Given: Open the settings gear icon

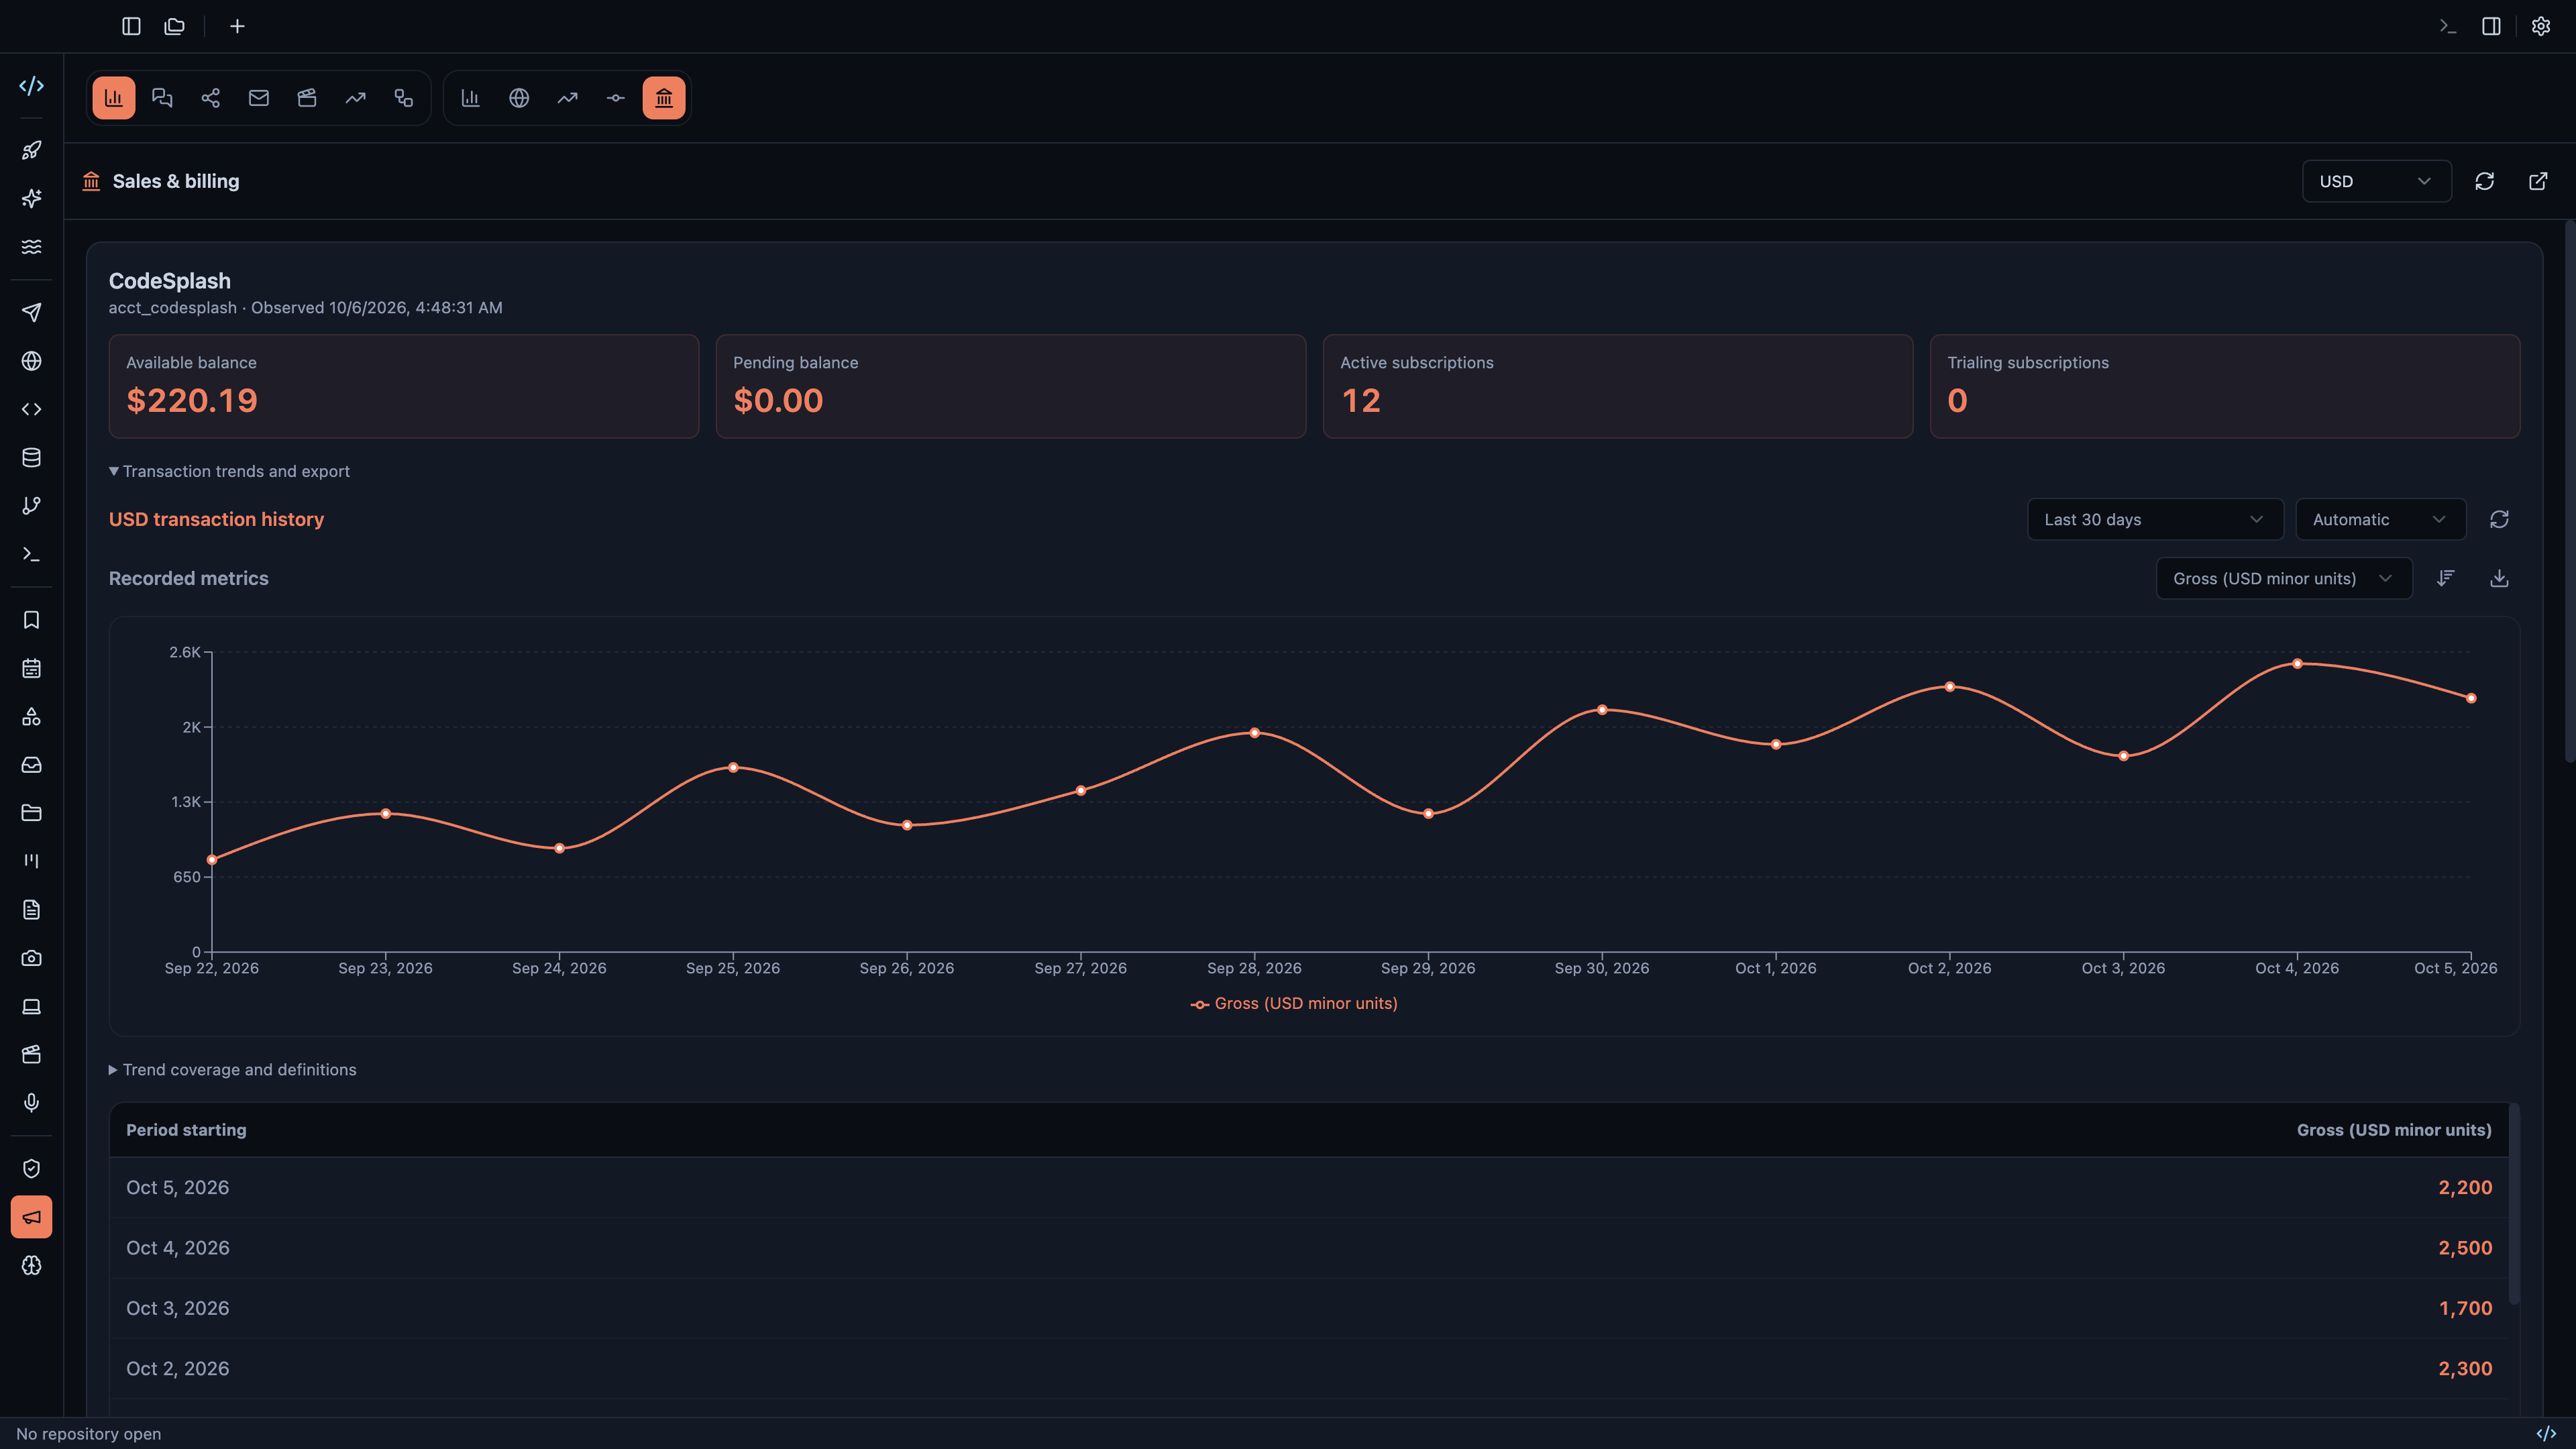Looking at the screenshot, I should (x=2541, y=26).
